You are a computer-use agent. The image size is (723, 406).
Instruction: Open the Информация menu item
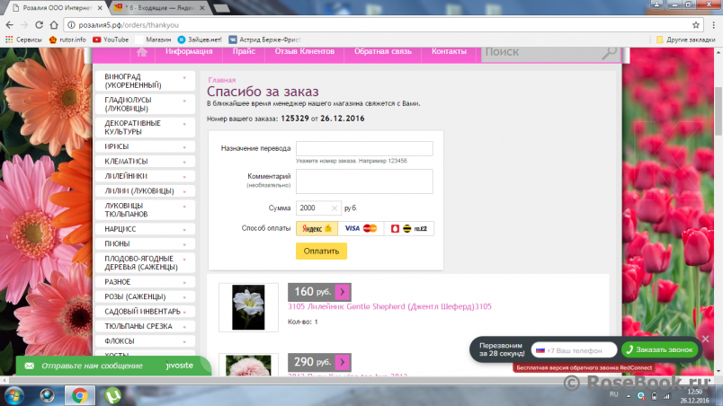(x=189, y=51)
